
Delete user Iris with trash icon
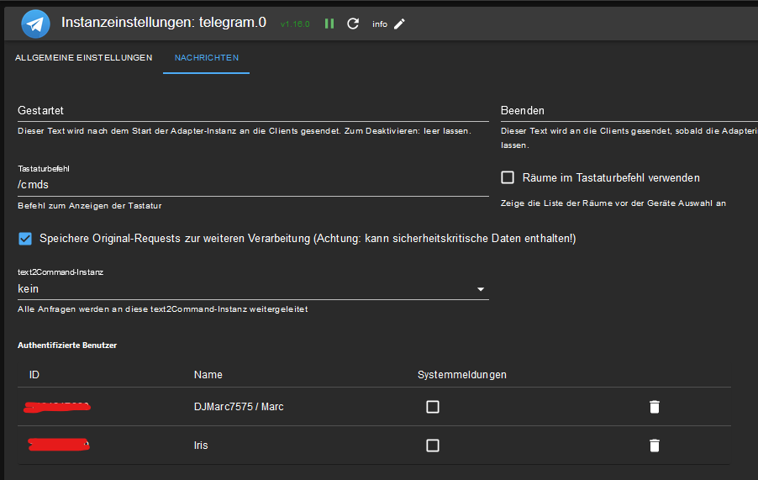(x=655, y=446)
